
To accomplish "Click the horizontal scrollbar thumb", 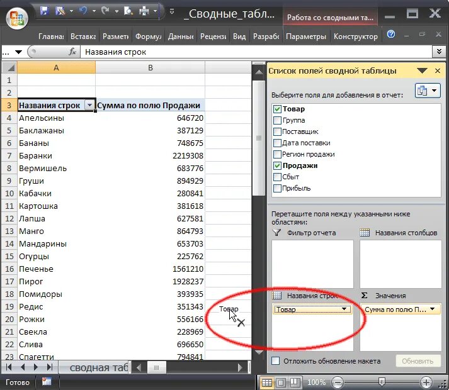I will (156, 367).
